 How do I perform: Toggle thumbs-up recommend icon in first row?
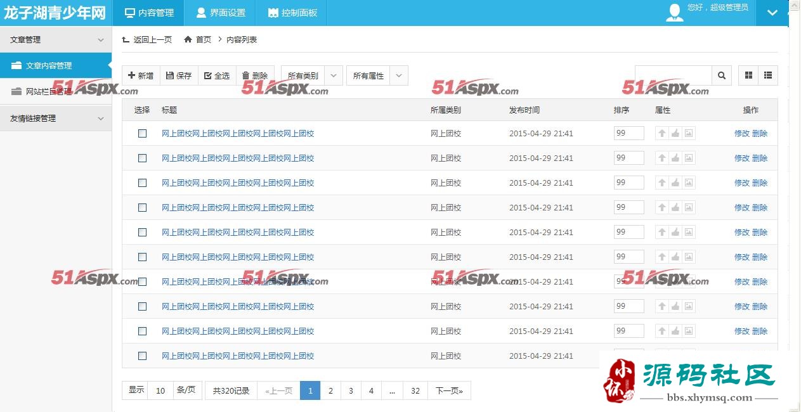tap(675, 133)
